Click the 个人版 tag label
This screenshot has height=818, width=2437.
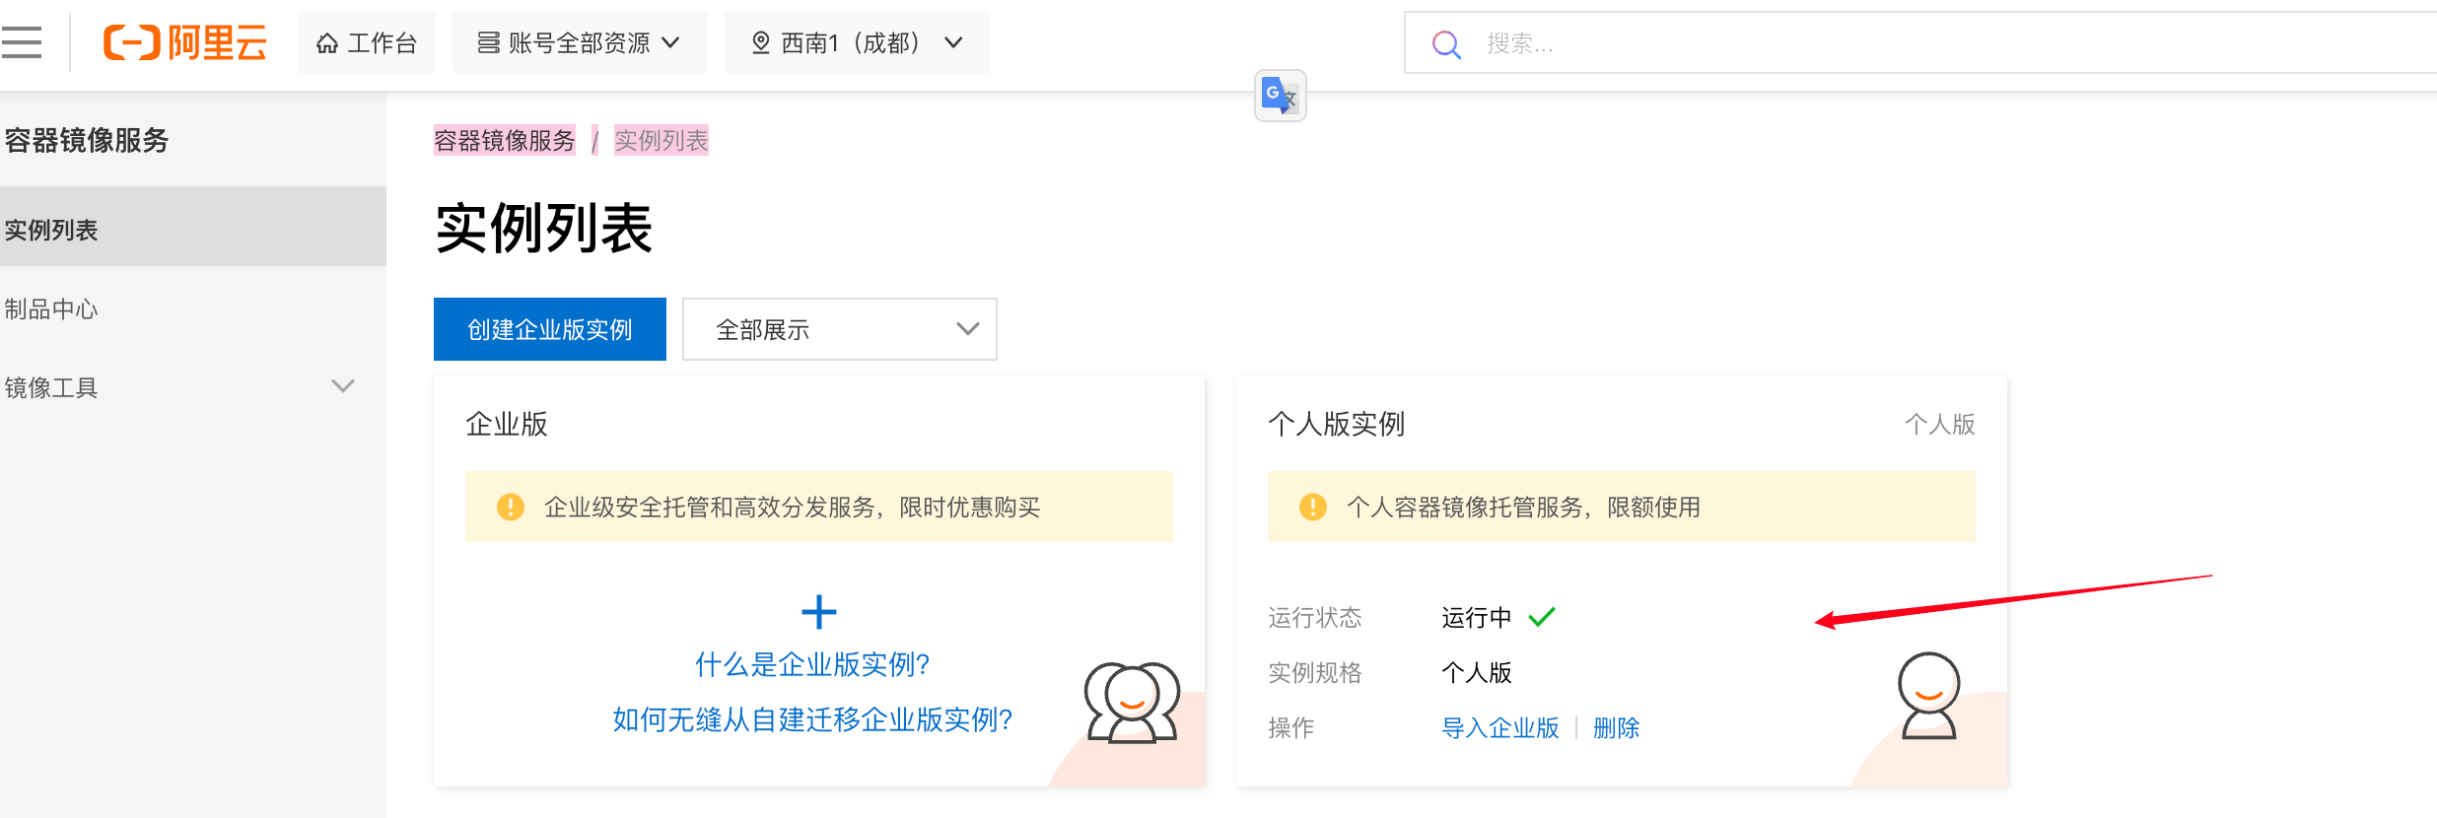click(1940, 424)
